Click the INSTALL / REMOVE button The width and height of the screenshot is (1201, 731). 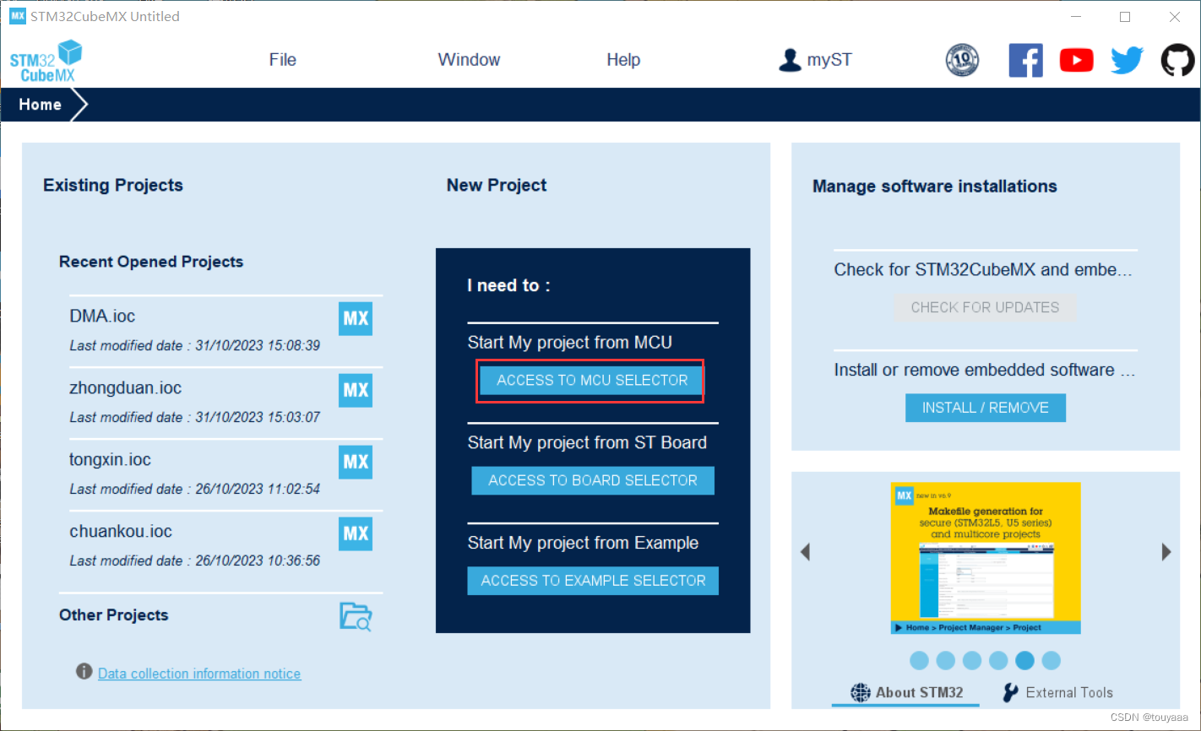coord(986,408)
